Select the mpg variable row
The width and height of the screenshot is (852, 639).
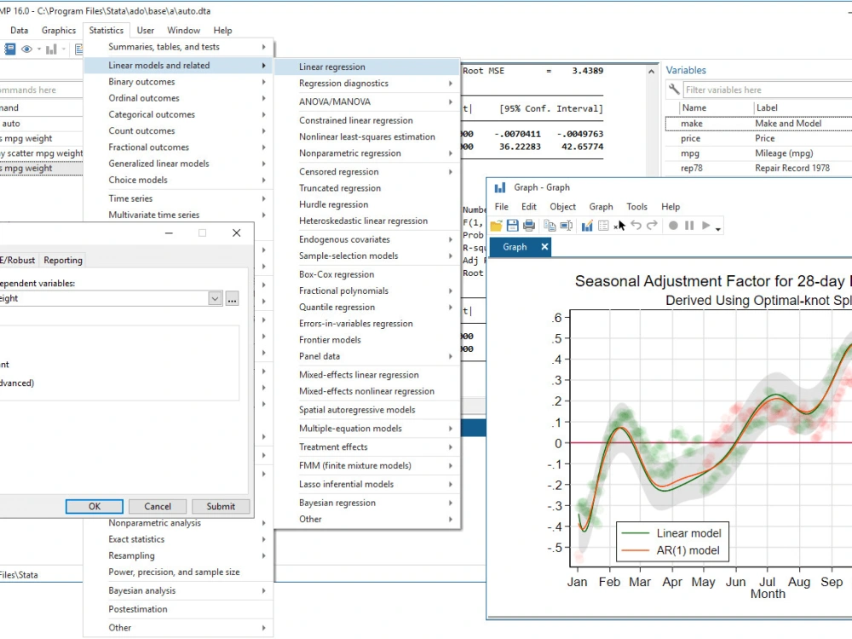[758, 153]
